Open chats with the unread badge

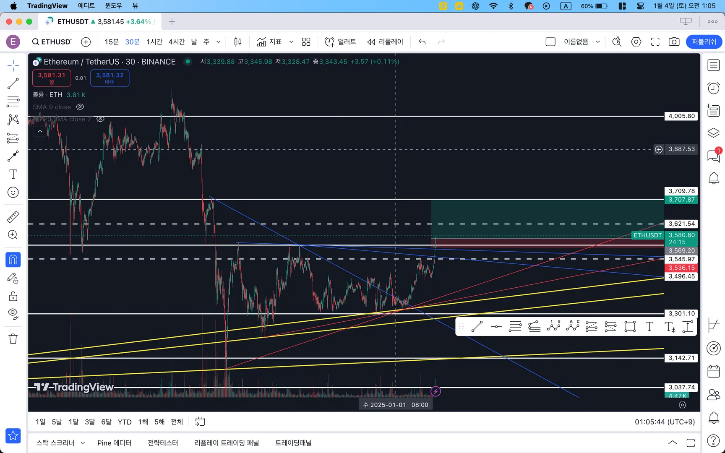(713, 156)
